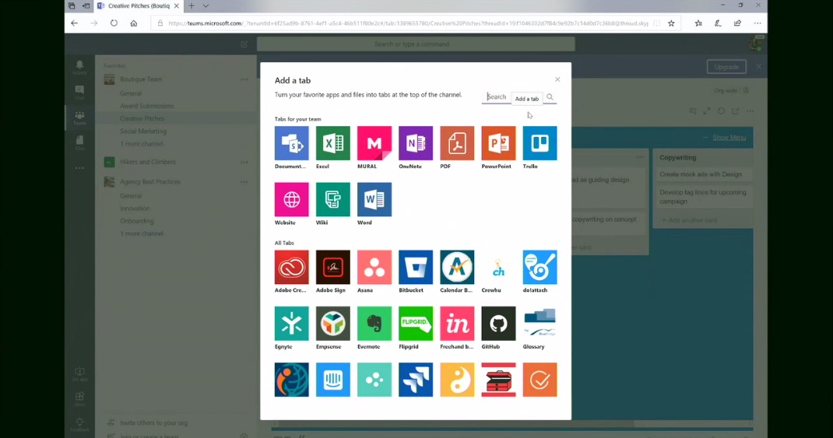Select the Bitbucket app
Viewport: 833px width, 438px height.
click(416, 267)
